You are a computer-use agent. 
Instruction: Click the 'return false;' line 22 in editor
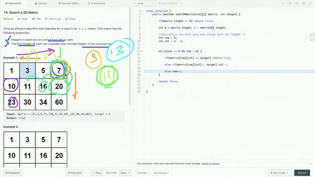168,82
